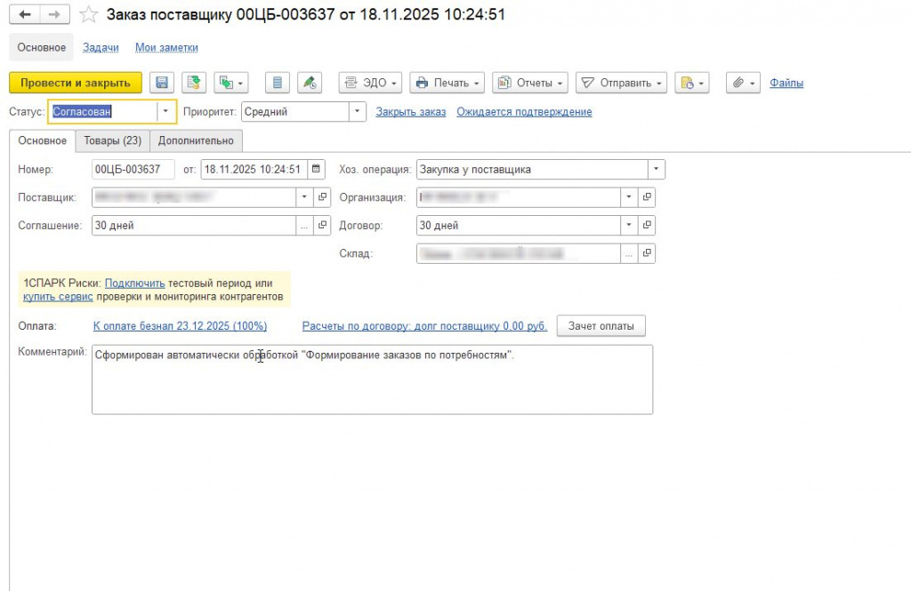This screenshot has height=591, width=911.
Task: Save the document with the floppy disk icon
Action: click(162, 83)
